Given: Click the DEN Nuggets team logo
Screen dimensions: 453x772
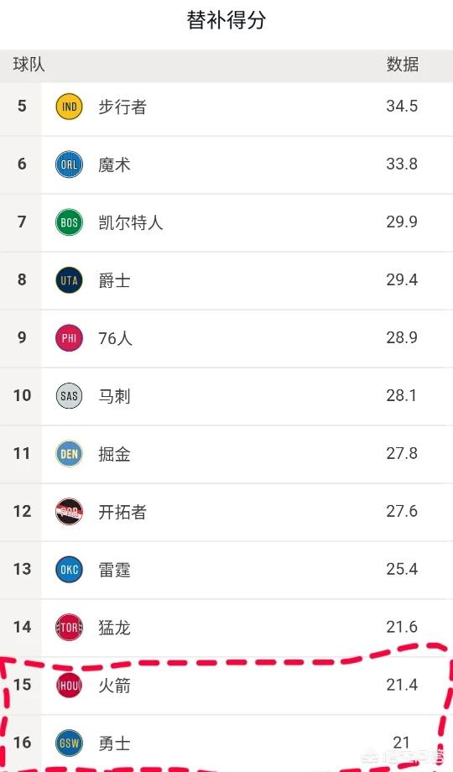Looking at the screenshot, I should point(69,453).
